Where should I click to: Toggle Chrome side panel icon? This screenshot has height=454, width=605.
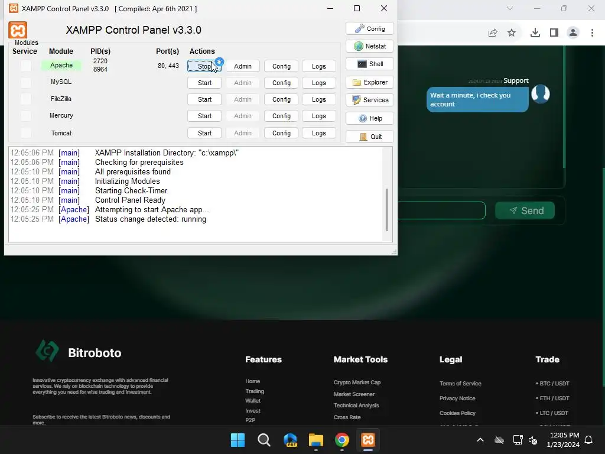[x=554, y=33]
